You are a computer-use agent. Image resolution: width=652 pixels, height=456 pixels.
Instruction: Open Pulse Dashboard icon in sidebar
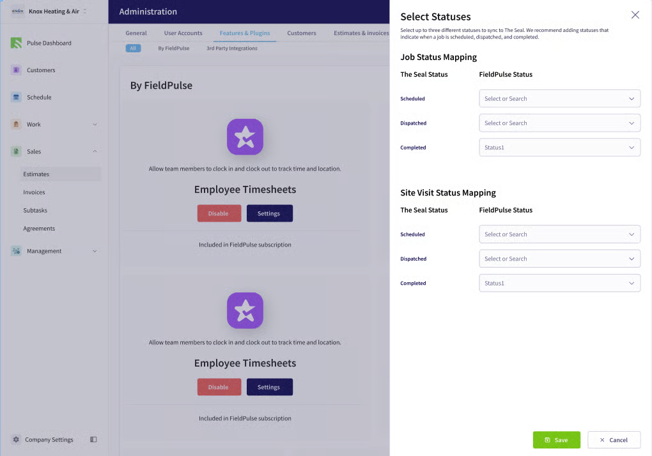(16, 43)
